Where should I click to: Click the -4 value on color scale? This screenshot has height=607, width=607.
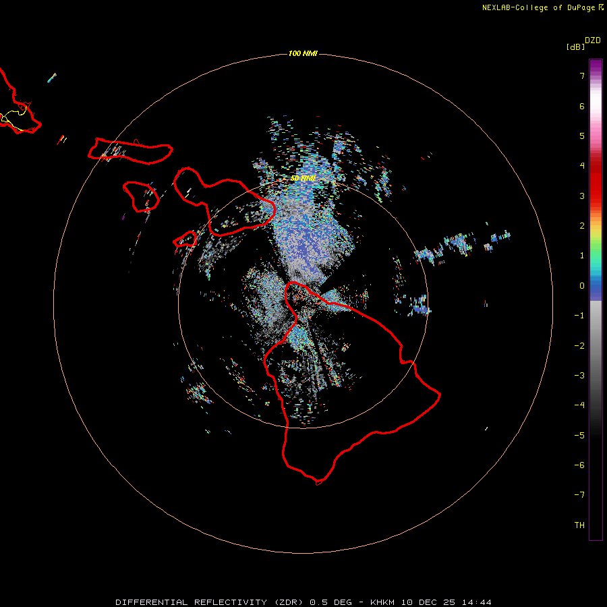pyautogui.click(x=579, y=405)
